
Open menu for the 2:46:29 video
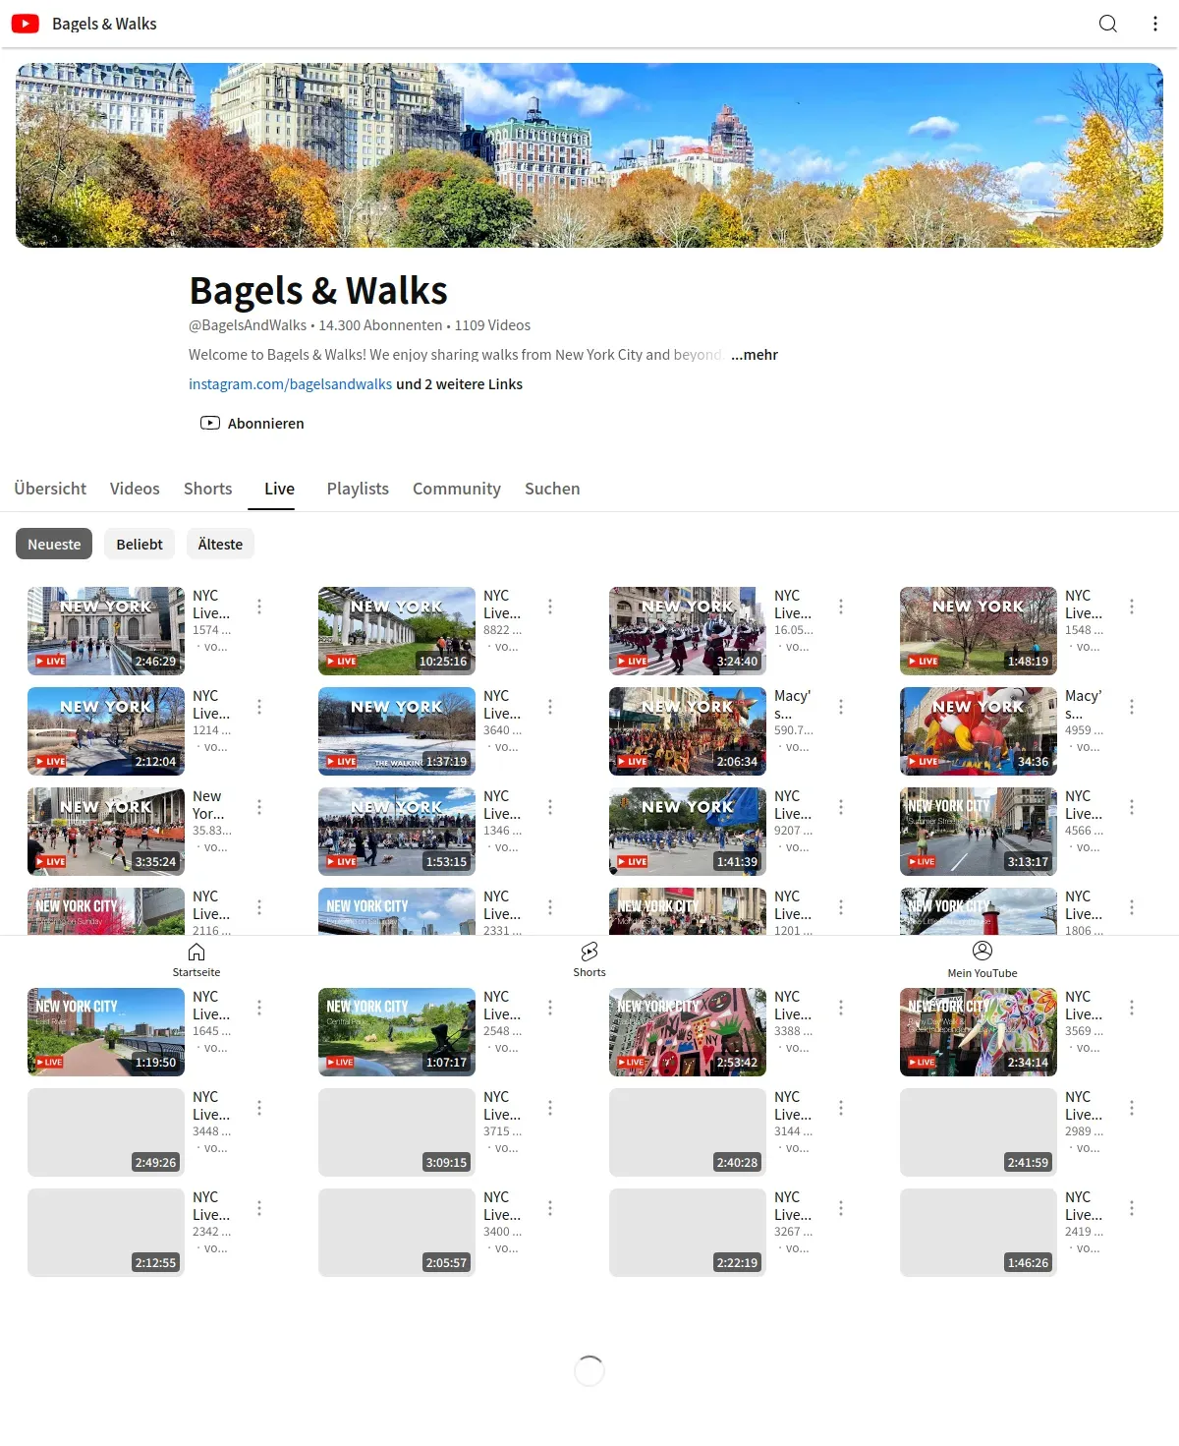tap(259, 607)
